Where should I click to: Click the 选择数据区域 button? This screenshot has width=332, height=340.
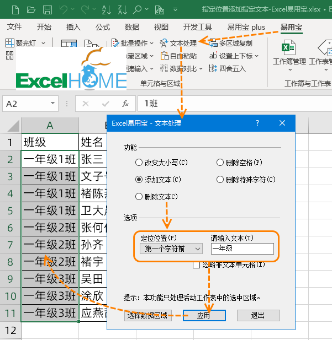coord(148,316)
